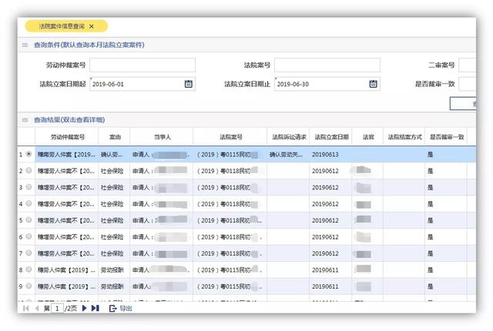Open calendar for 法院立案日期止

(373, 84)
